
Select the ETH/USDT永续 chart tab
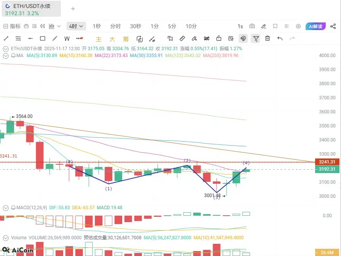click(32, 9)
